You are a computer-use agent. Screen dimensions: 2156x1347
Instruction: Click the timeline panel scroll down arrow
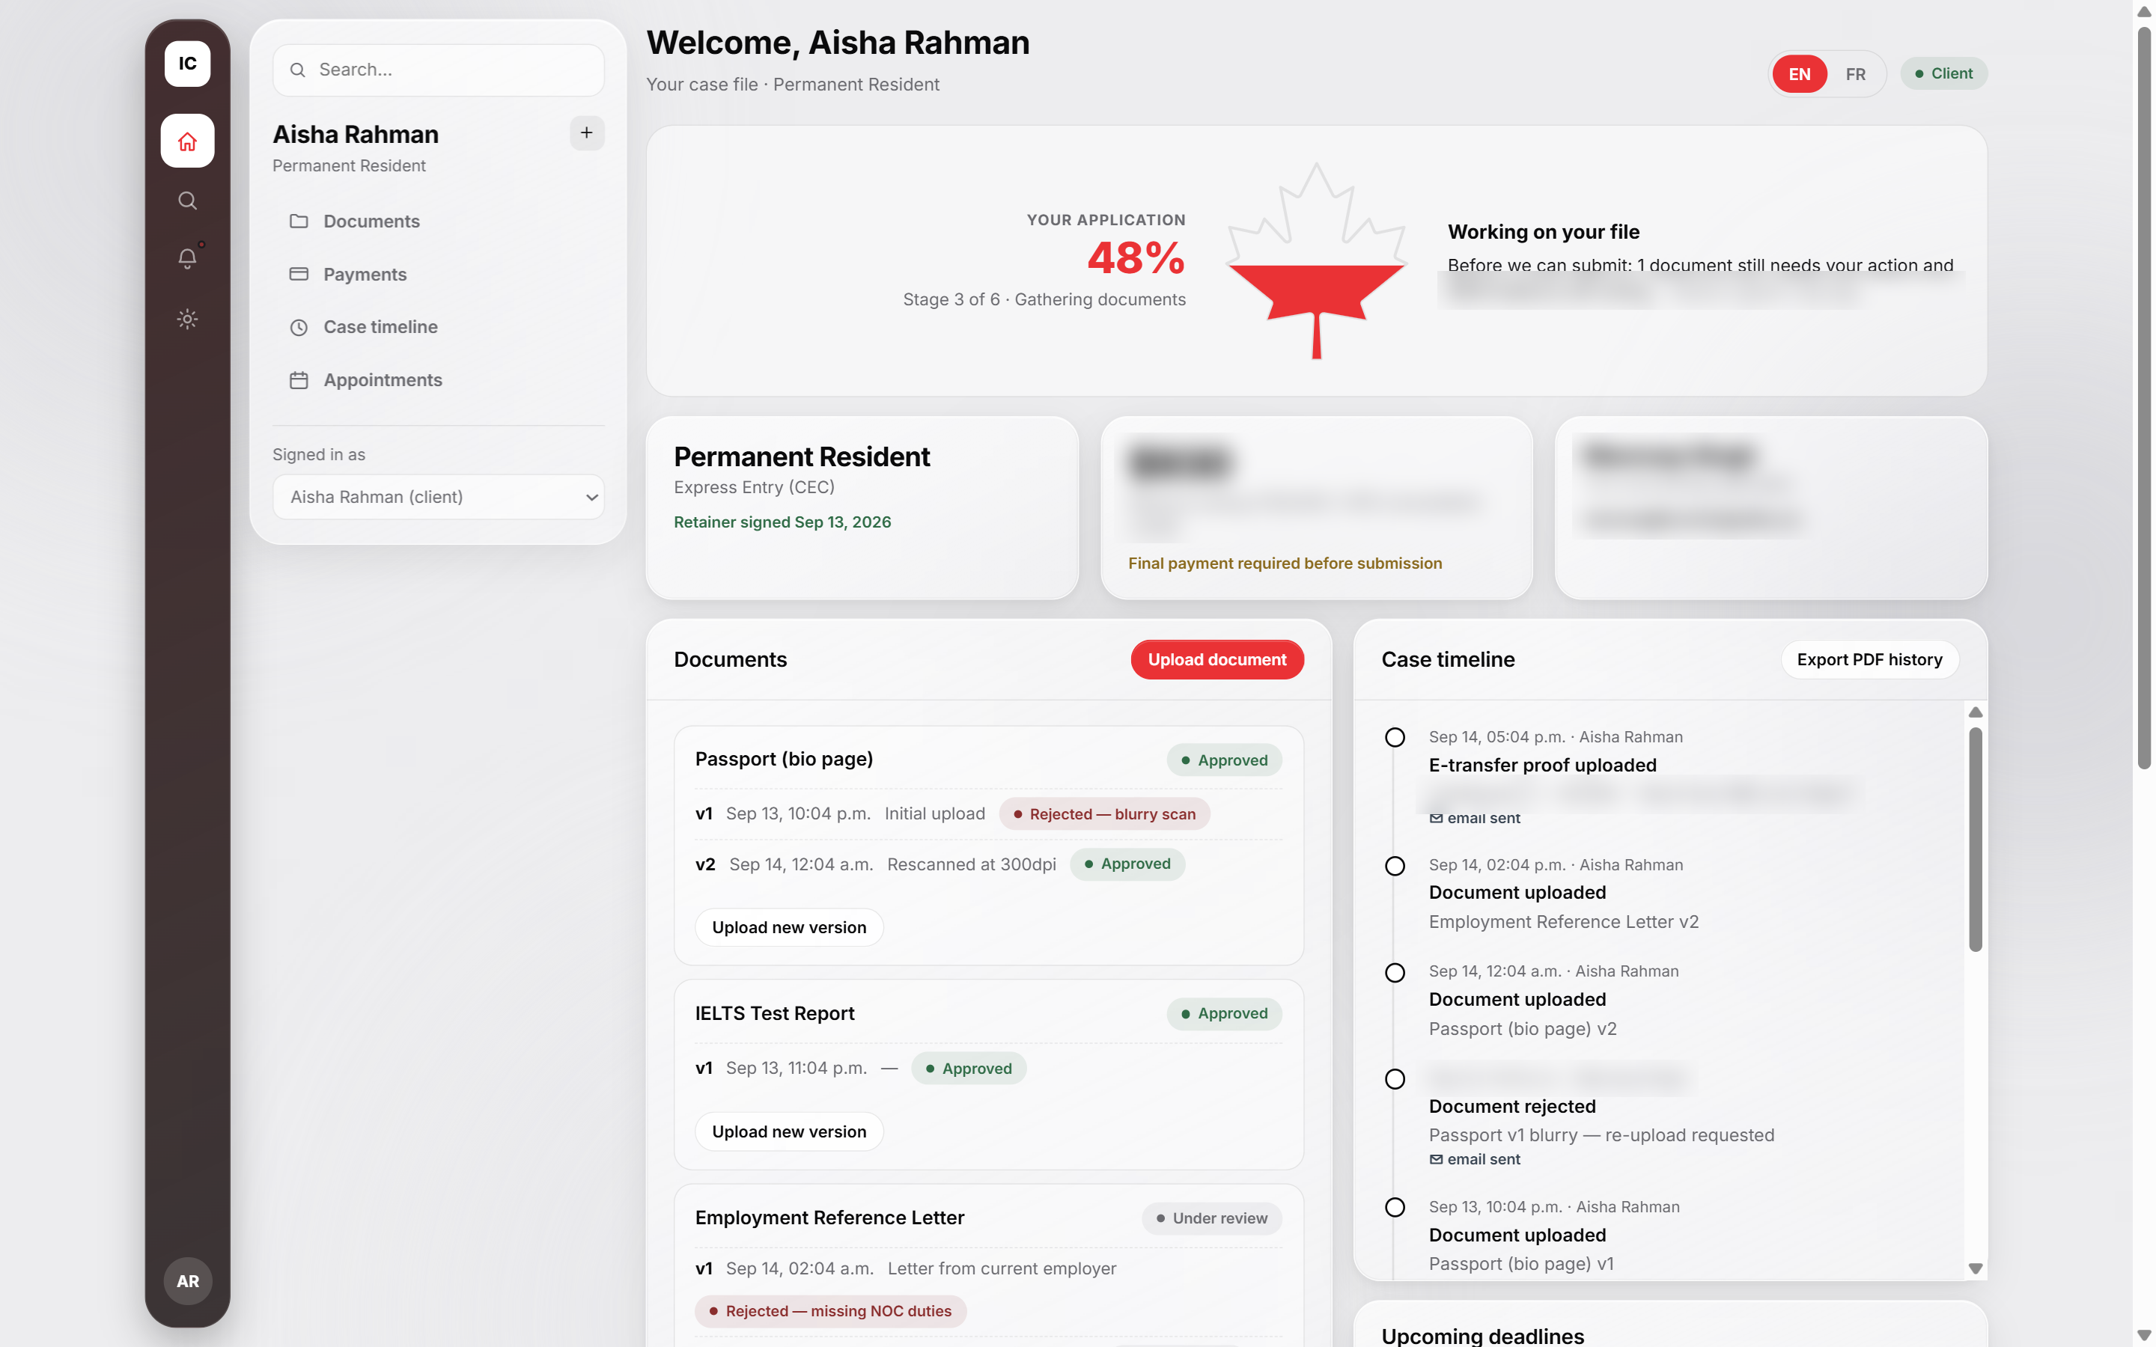1975,1268
